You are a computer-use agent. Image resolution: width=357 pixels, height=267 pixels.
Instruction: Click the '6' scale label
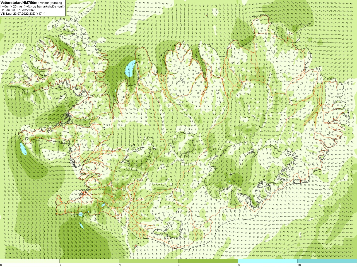(x=179, y=265)
